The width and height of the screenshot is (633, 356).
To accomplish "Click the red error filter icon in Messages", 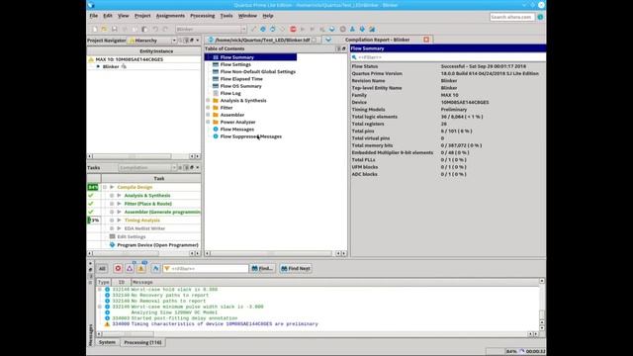I will (x=118, y=268).
